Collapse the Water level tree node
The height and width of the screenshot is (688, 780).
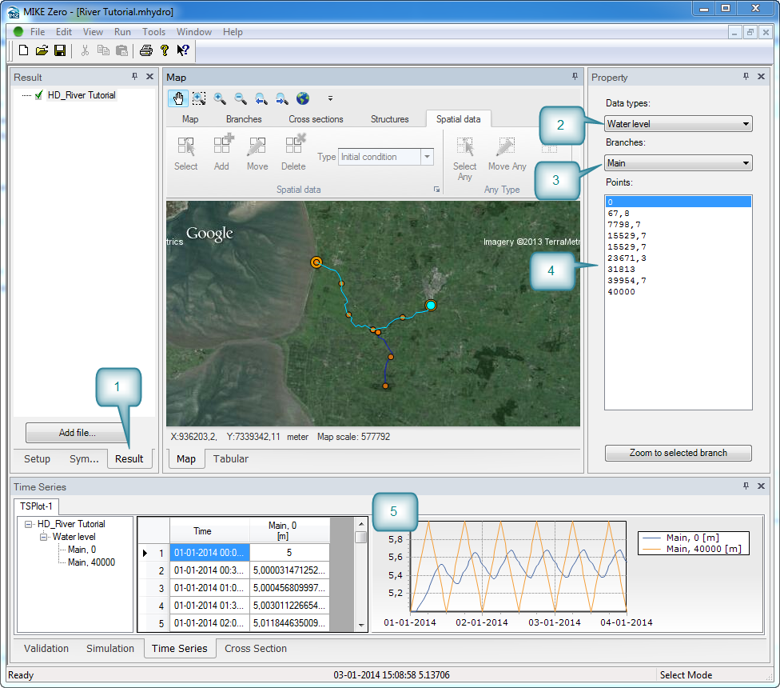click(x=43, y=537)
